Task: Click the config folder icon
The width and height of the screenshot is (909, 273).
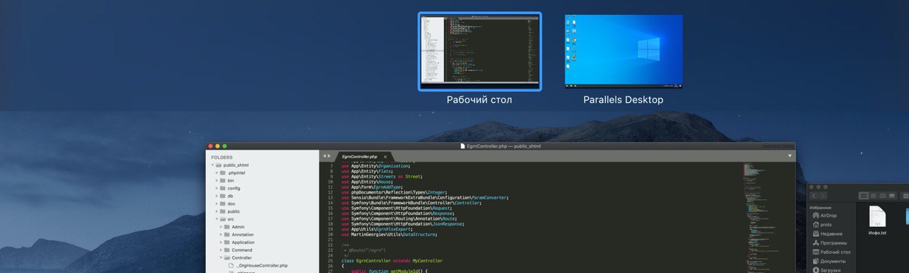Action: tap(223, 188)
